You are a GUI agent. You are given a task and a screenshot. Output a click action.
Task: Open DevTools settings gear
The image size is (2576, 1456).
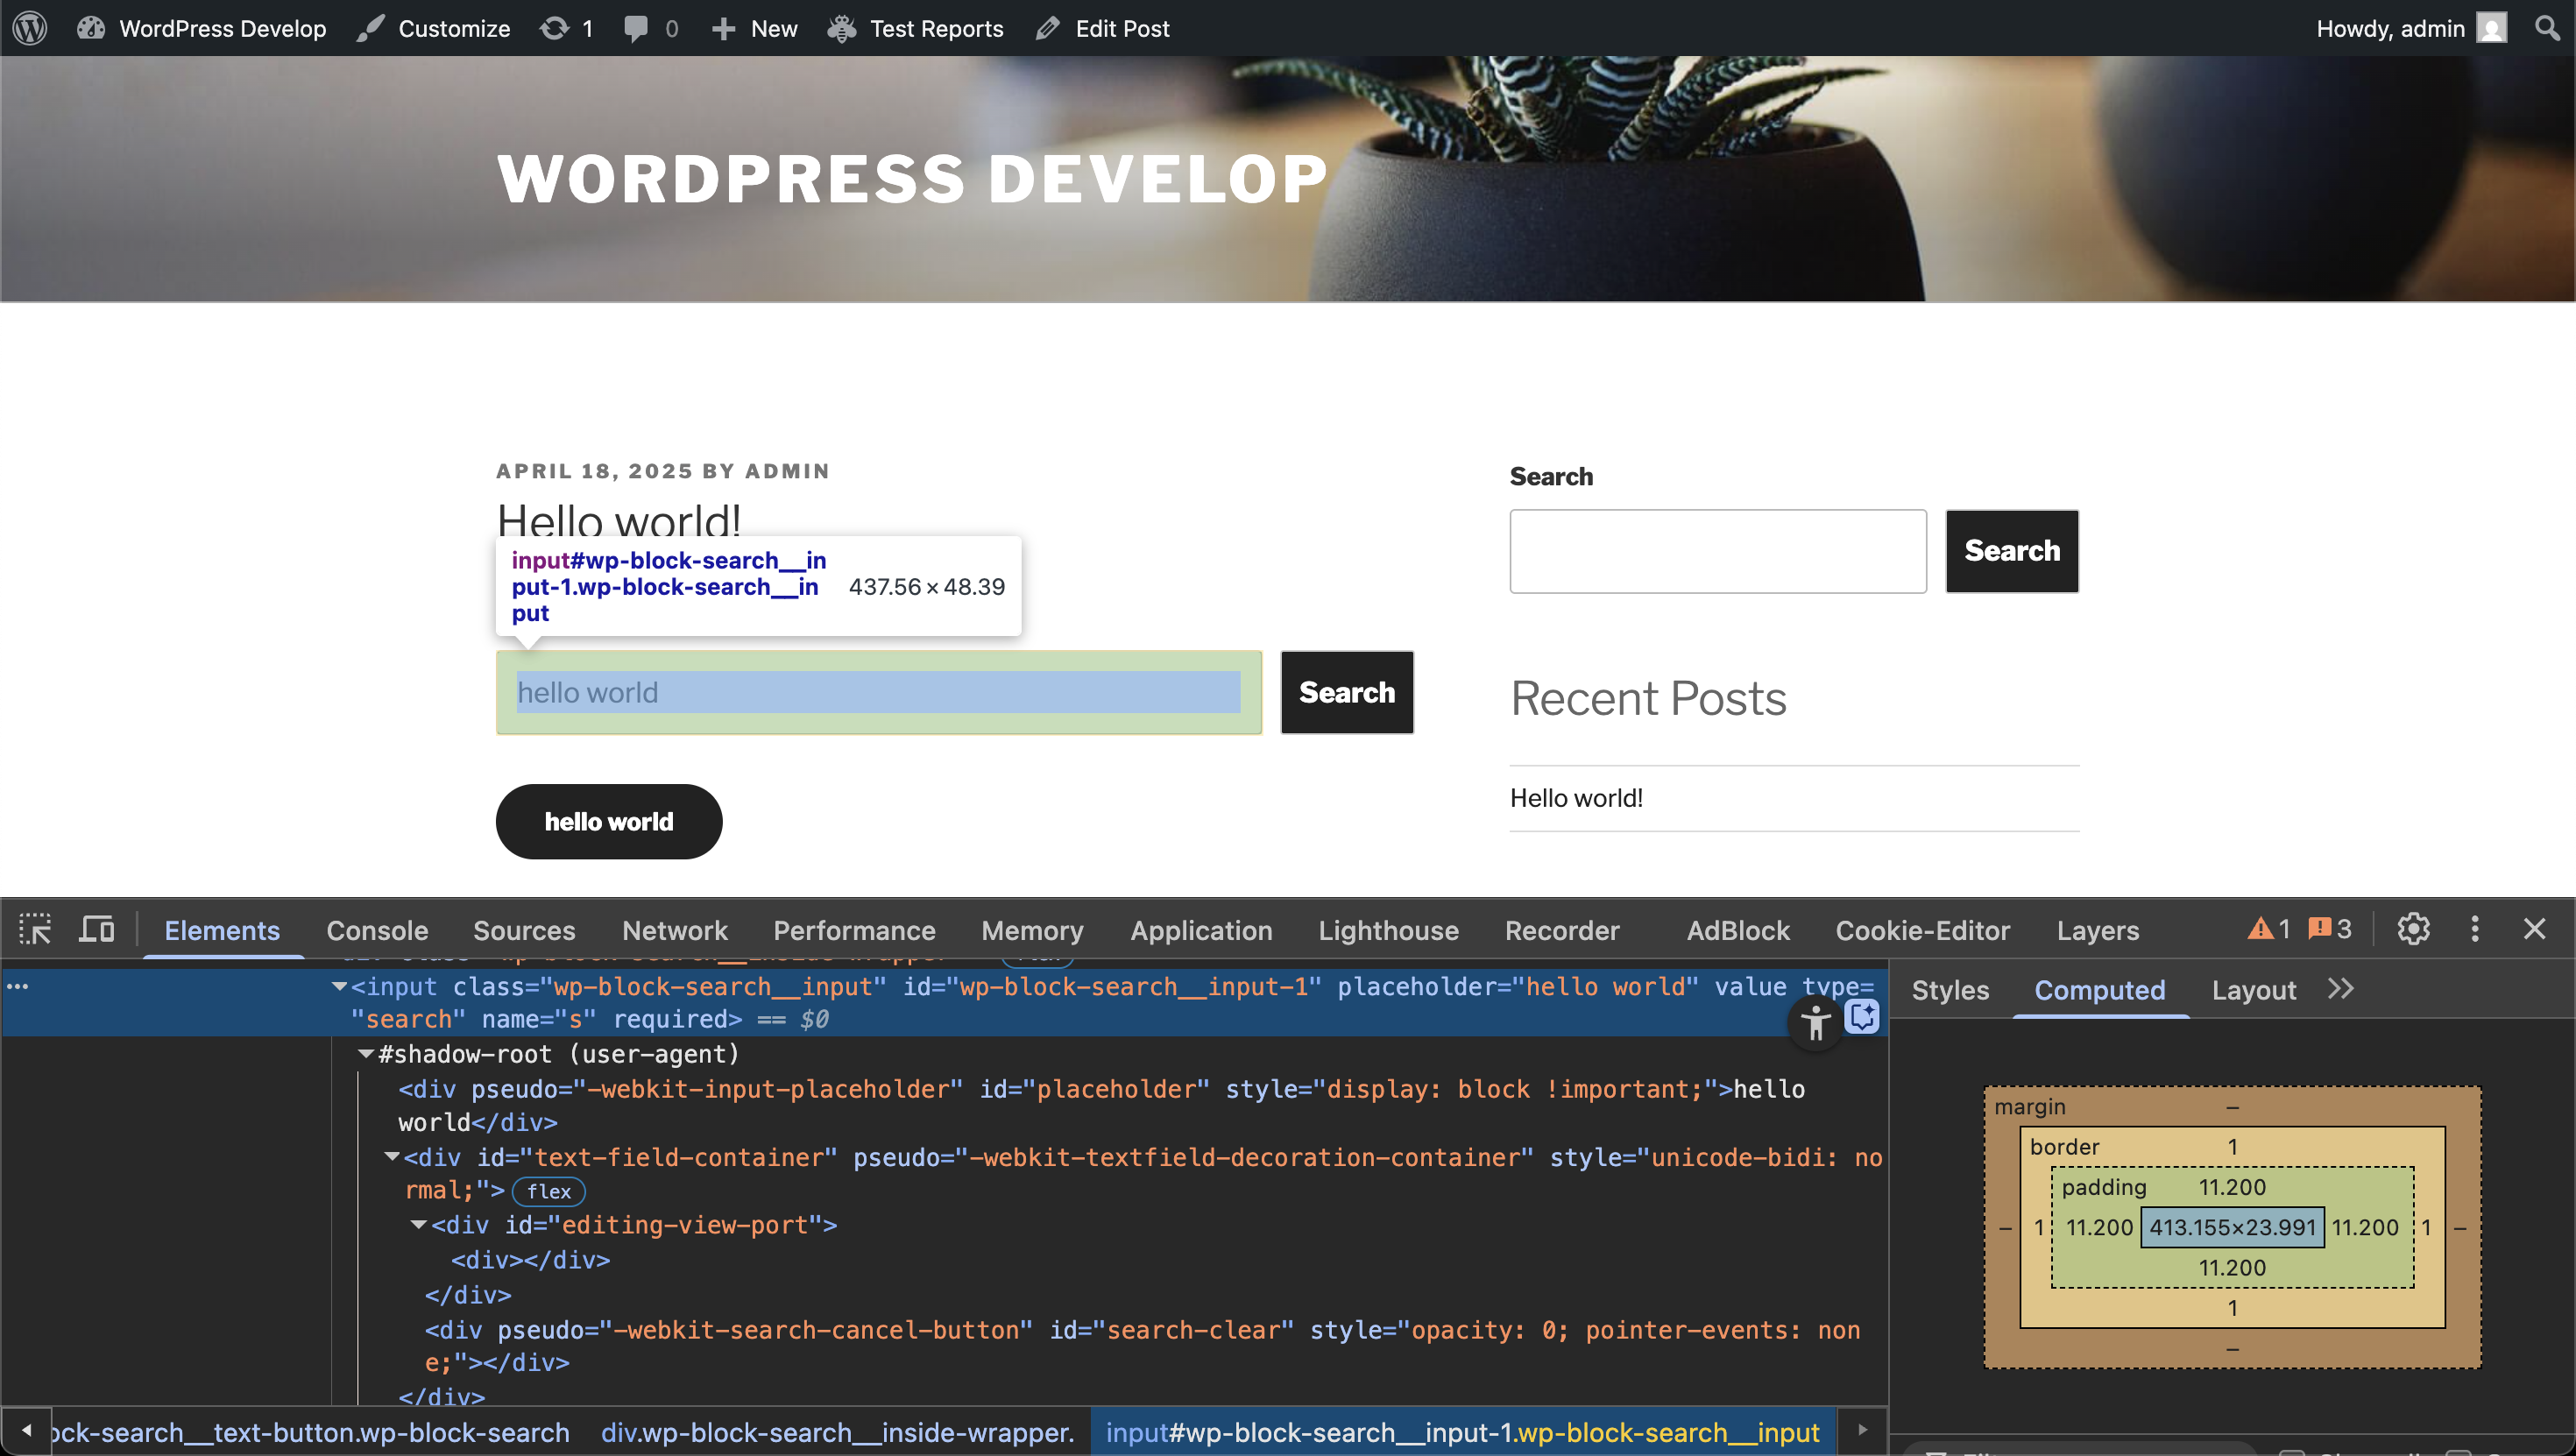point(2412,929)
